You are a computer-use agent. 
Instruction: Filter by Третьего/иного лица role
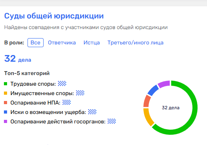(136, 43)
